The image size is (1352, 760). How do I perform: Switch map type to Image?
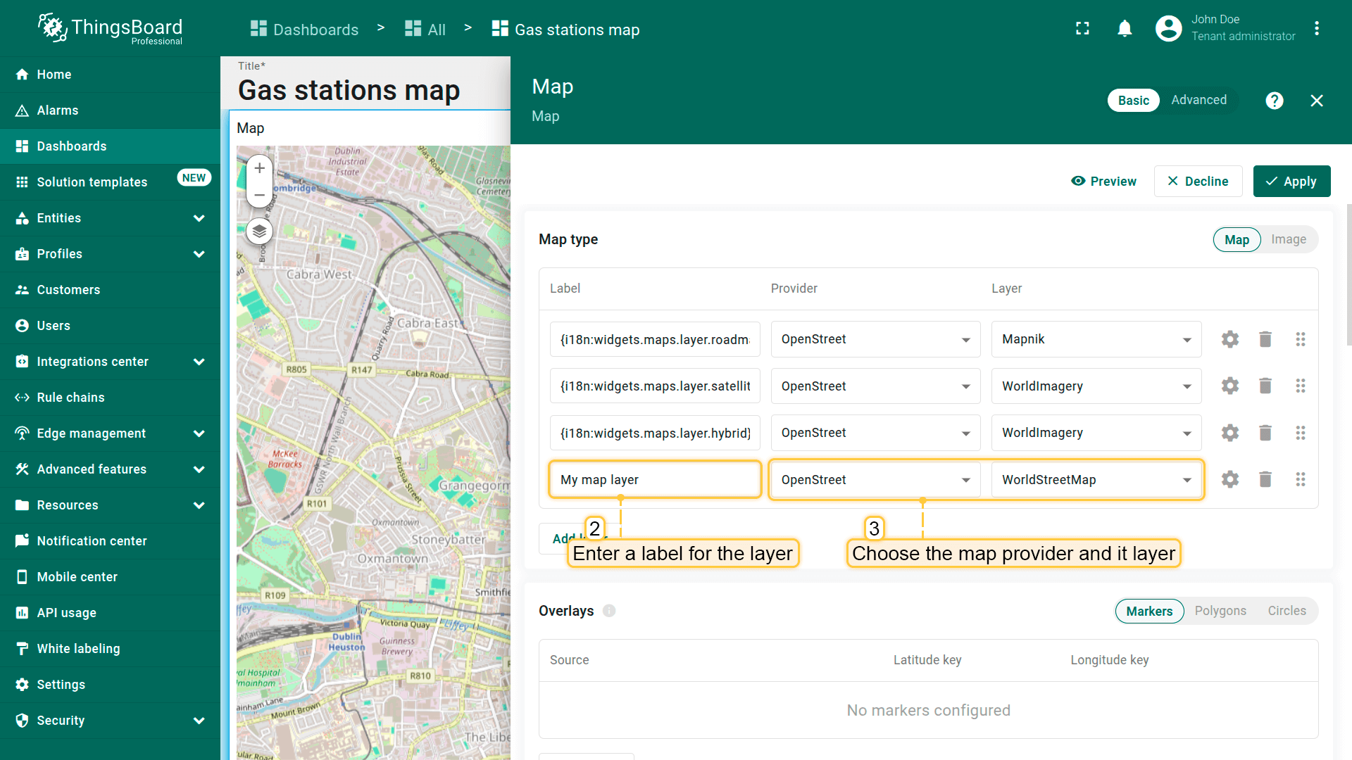pos(1288,239)
